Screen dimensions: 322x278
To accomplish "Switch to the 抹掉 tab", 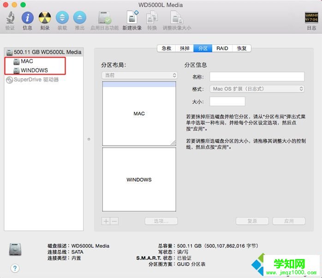I will 185,48.
